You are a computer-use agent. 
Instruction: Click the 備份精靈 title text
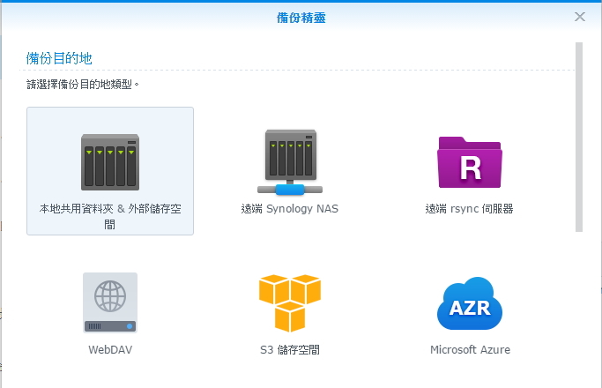[x=301, y=18]
